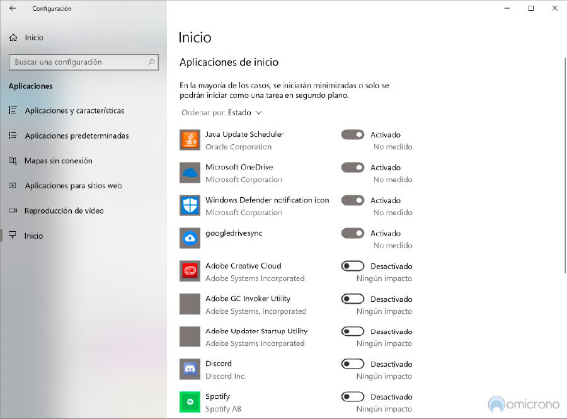Click the Aplicaciones para sitios web icon
The width and height of the screenshot is (567, 419).
[13, 185]
